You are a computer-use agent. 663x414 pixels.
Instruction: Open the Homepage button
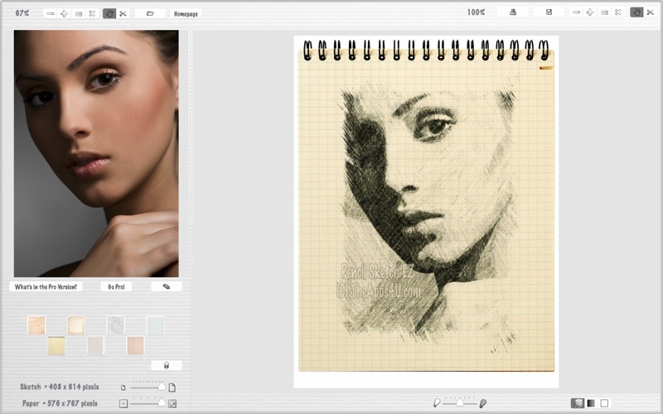pos(186,13)
